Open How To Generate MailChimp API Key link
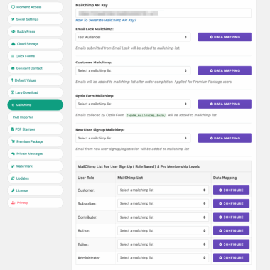This screenshot has width=270, height=270. [105, 20]
